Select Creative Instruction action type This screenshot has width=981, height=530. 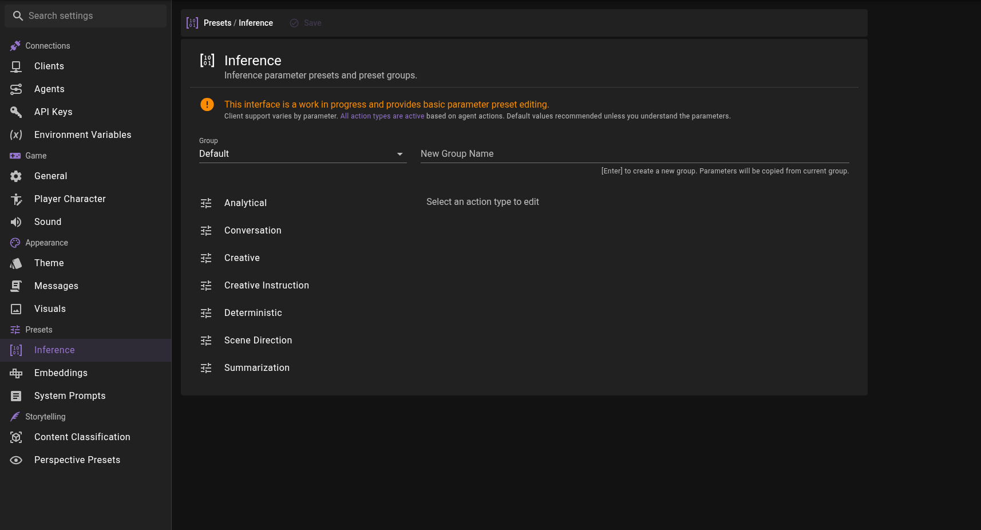pos(303,286)
